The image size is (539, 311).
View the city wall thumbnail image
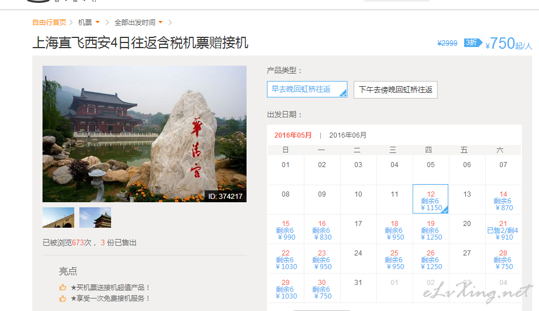[x=58, y=218]
